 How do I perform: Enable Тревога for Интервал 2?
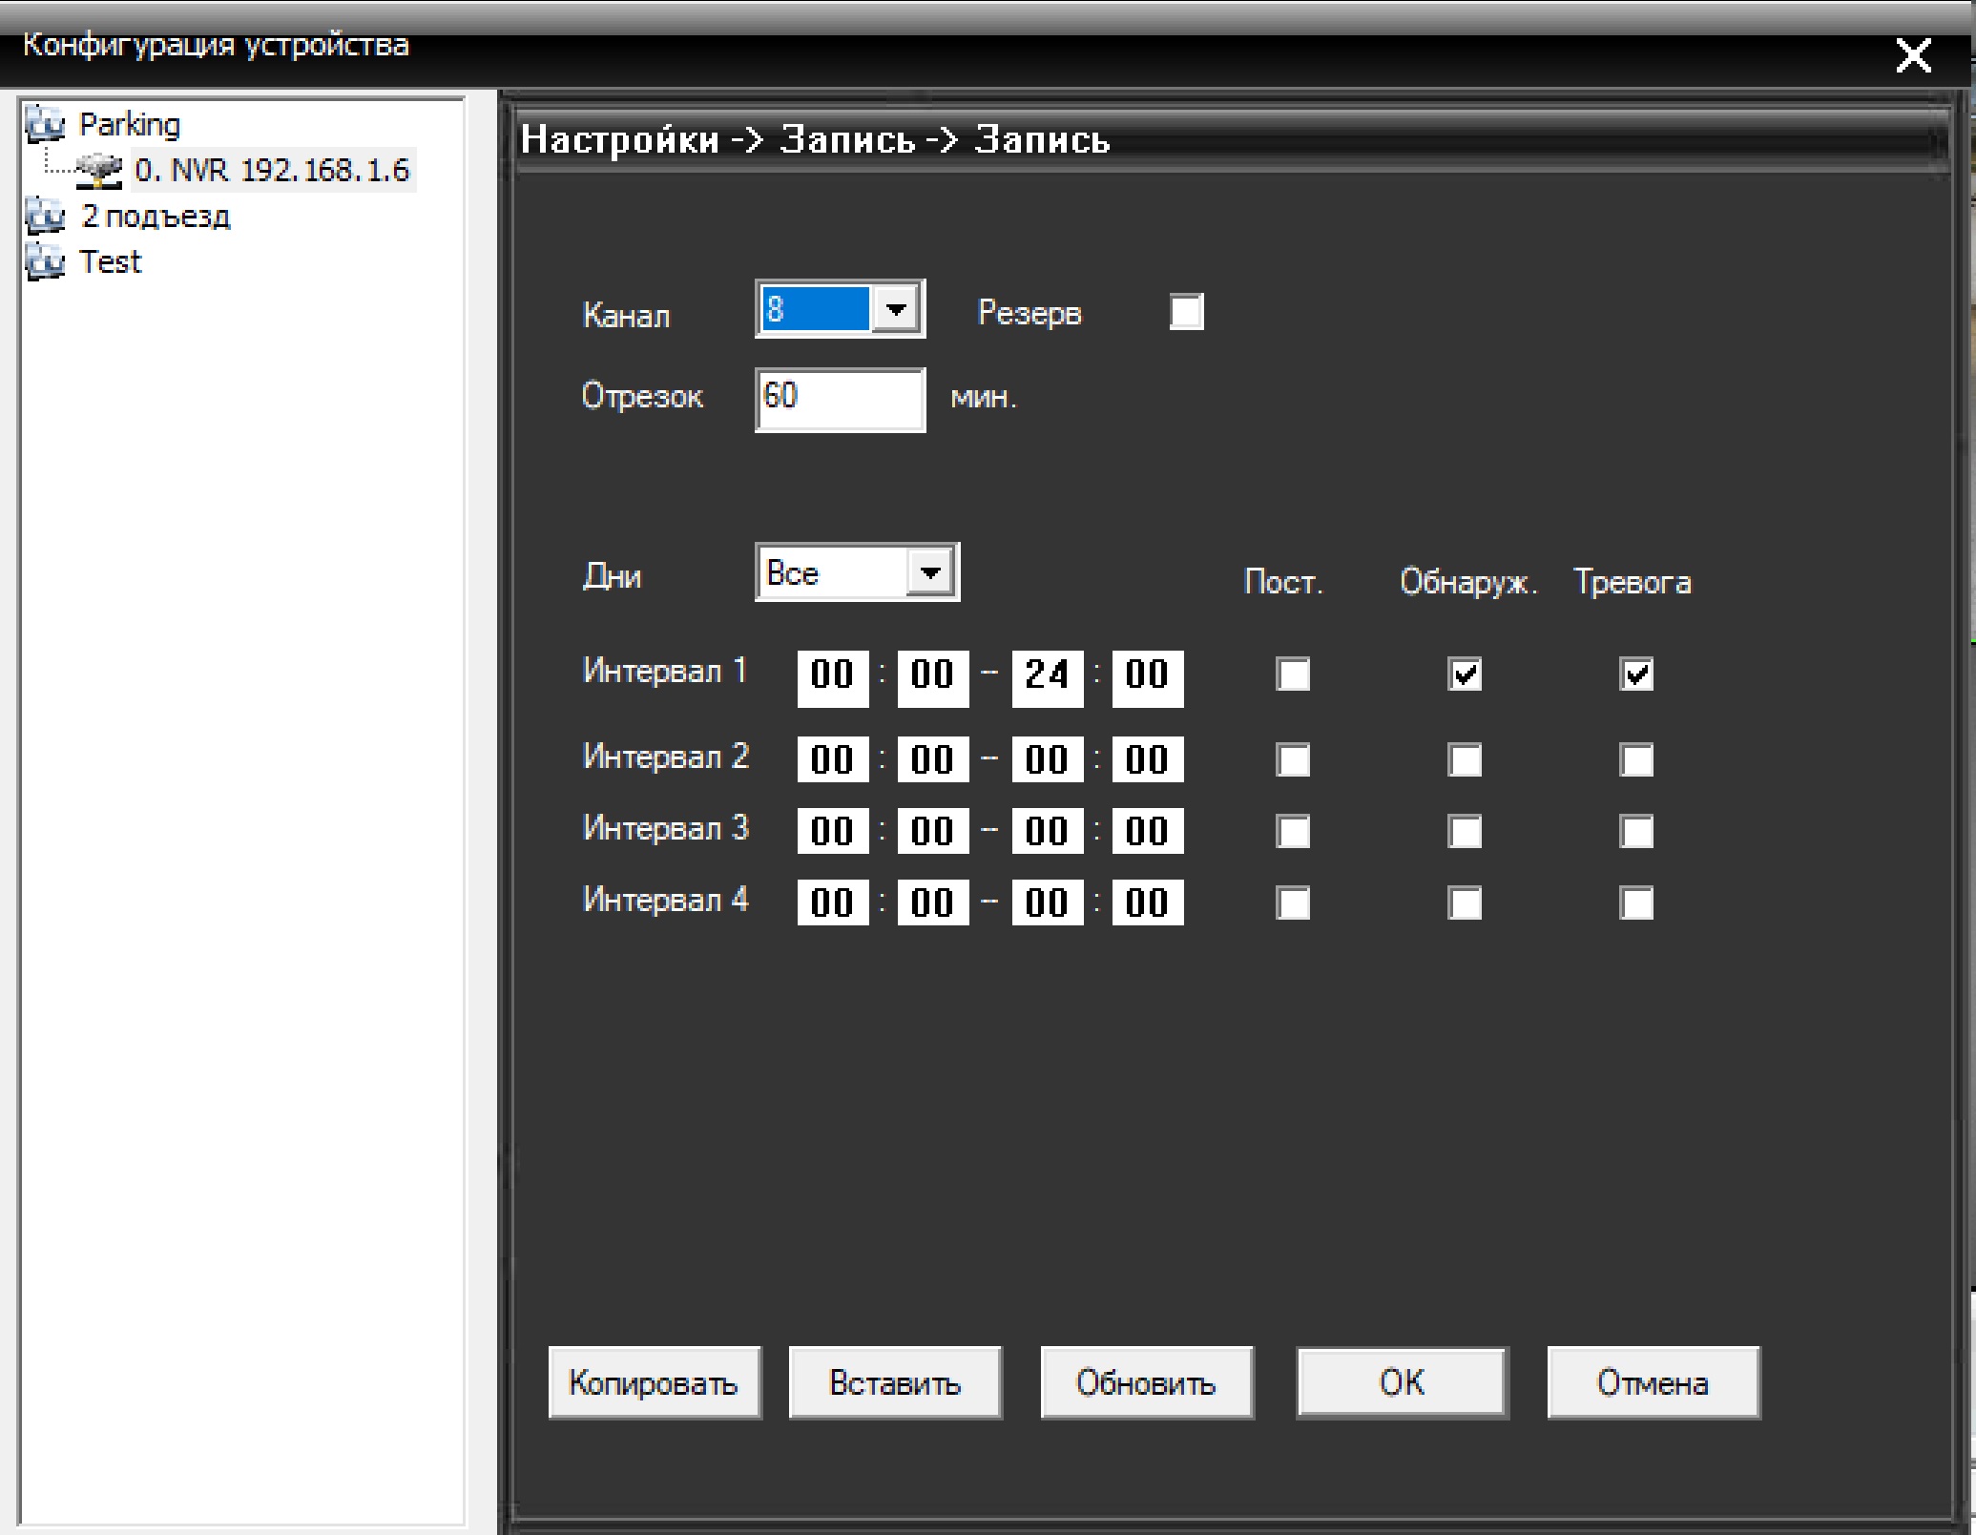[1636, 760]
